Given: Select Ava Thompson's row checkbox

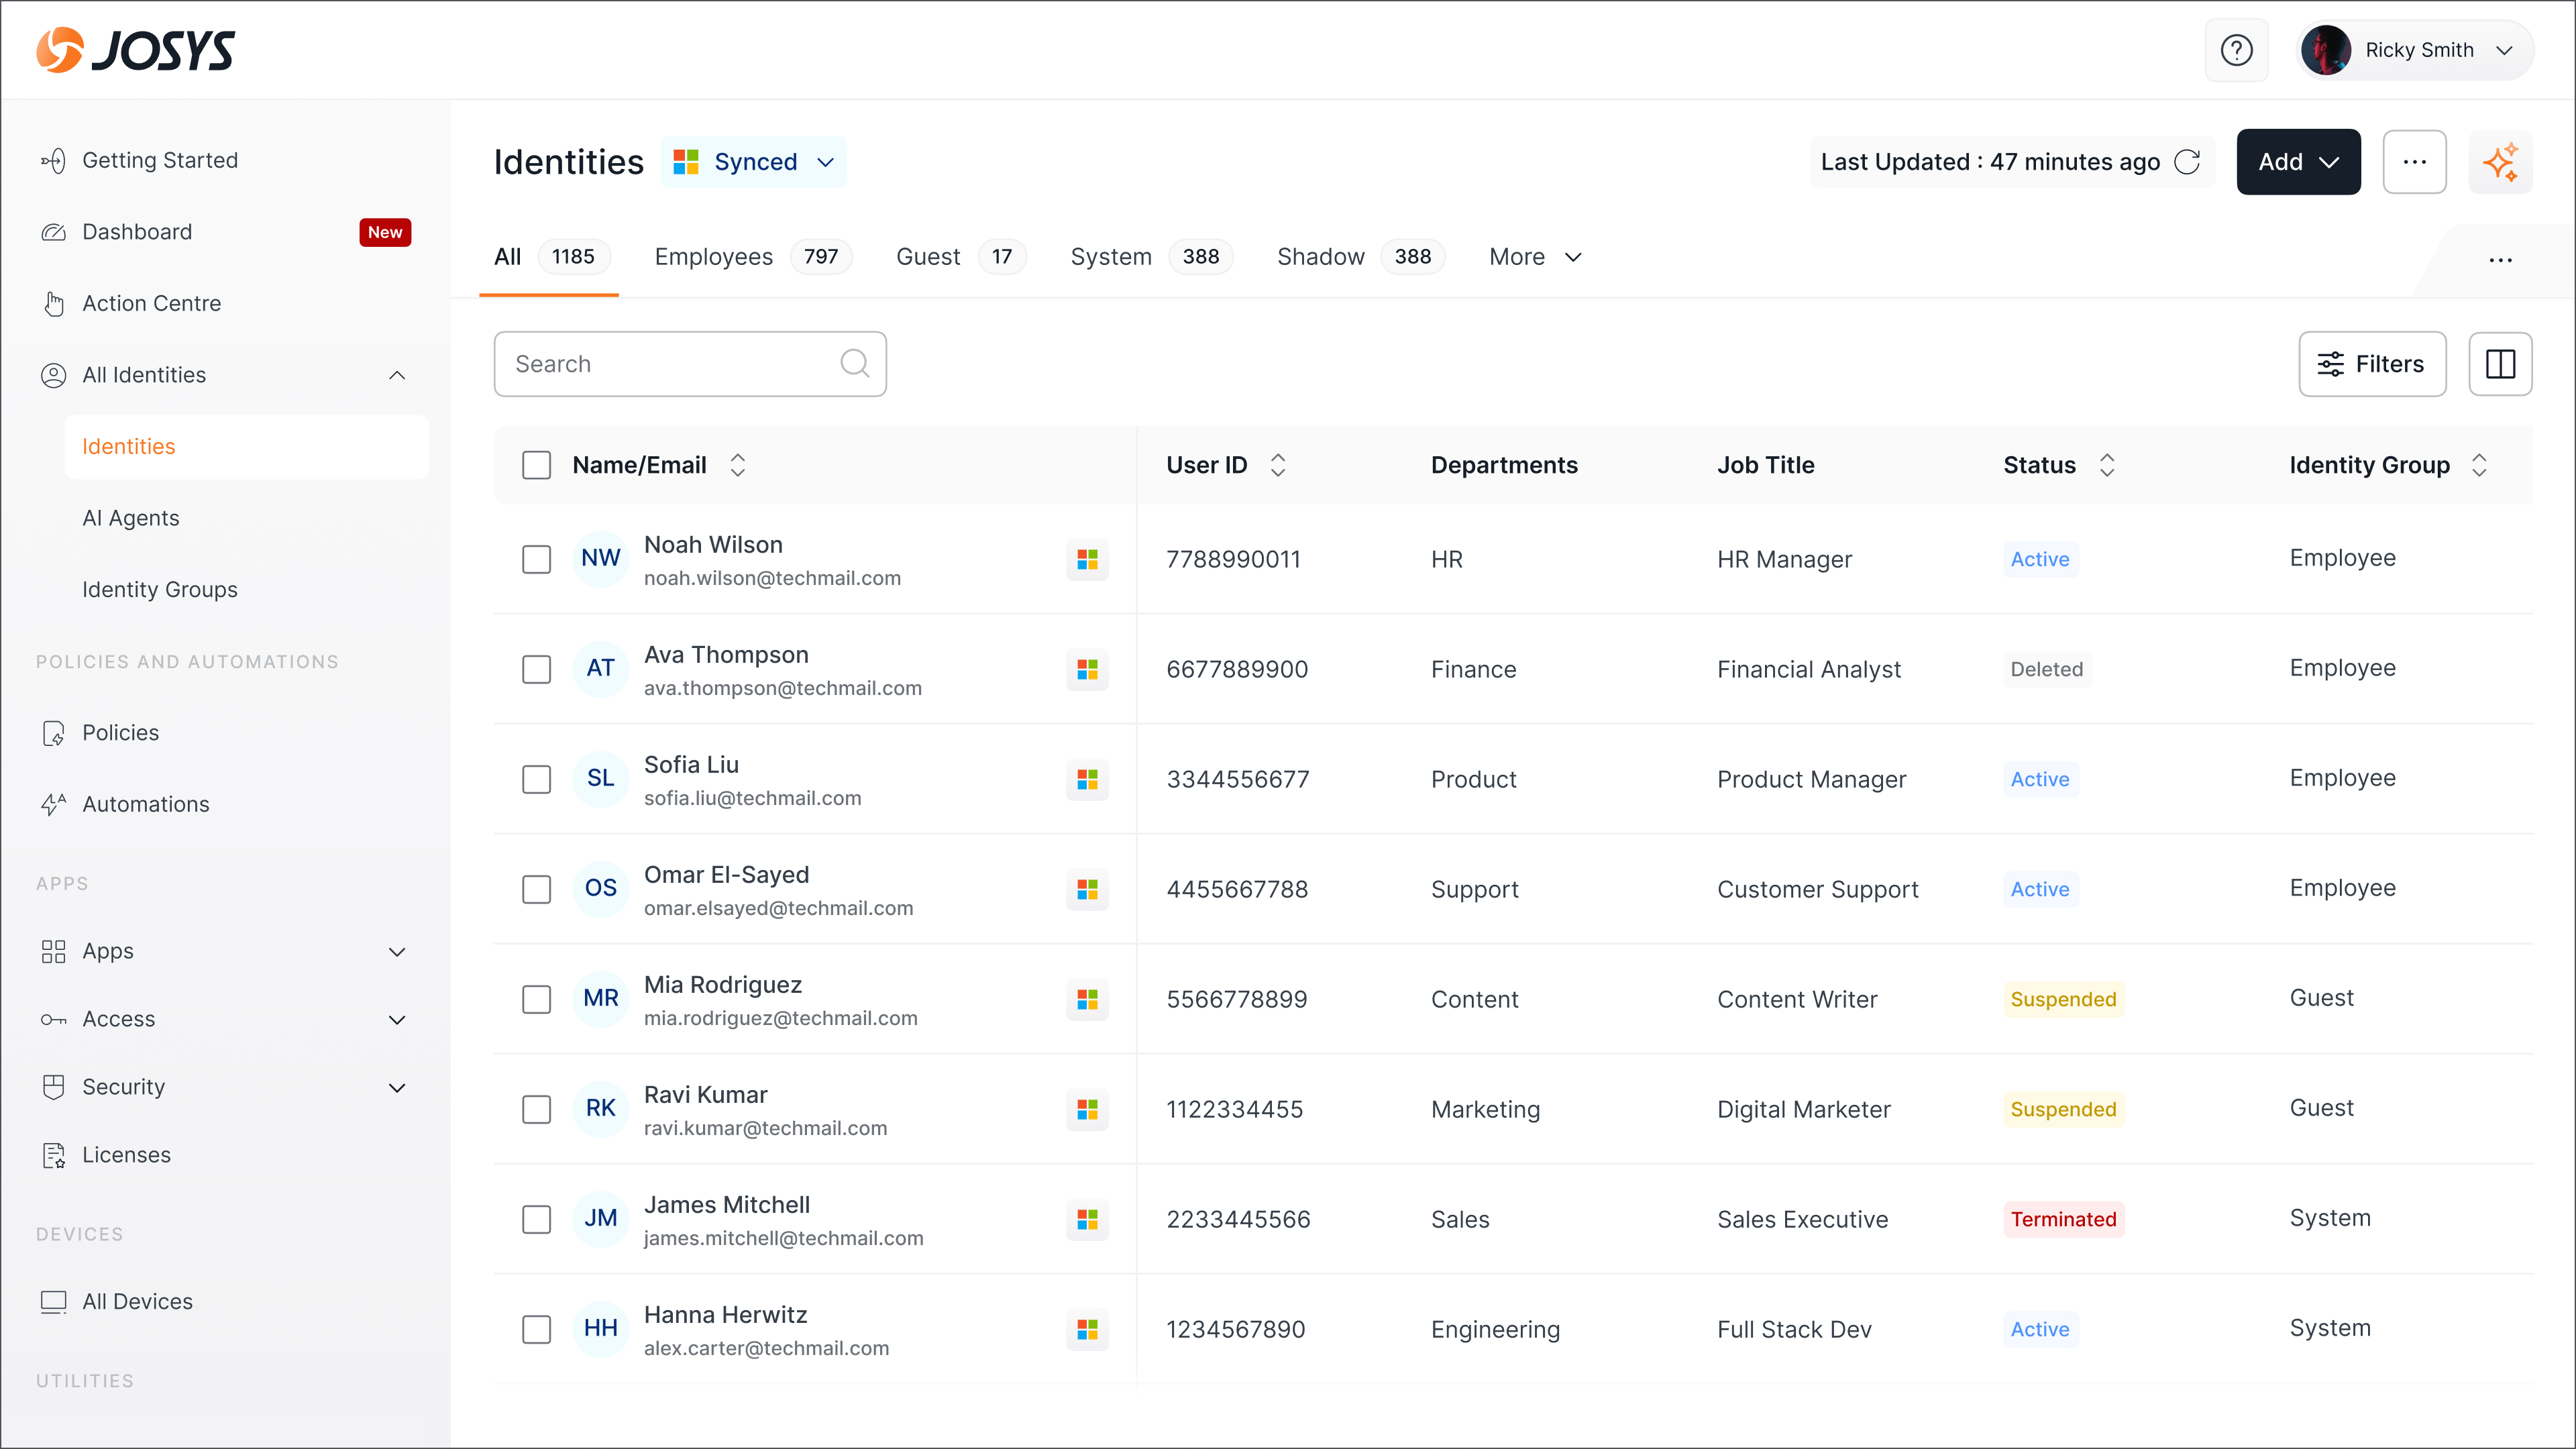Looking at the screenshot, I should tap(536, 669).
